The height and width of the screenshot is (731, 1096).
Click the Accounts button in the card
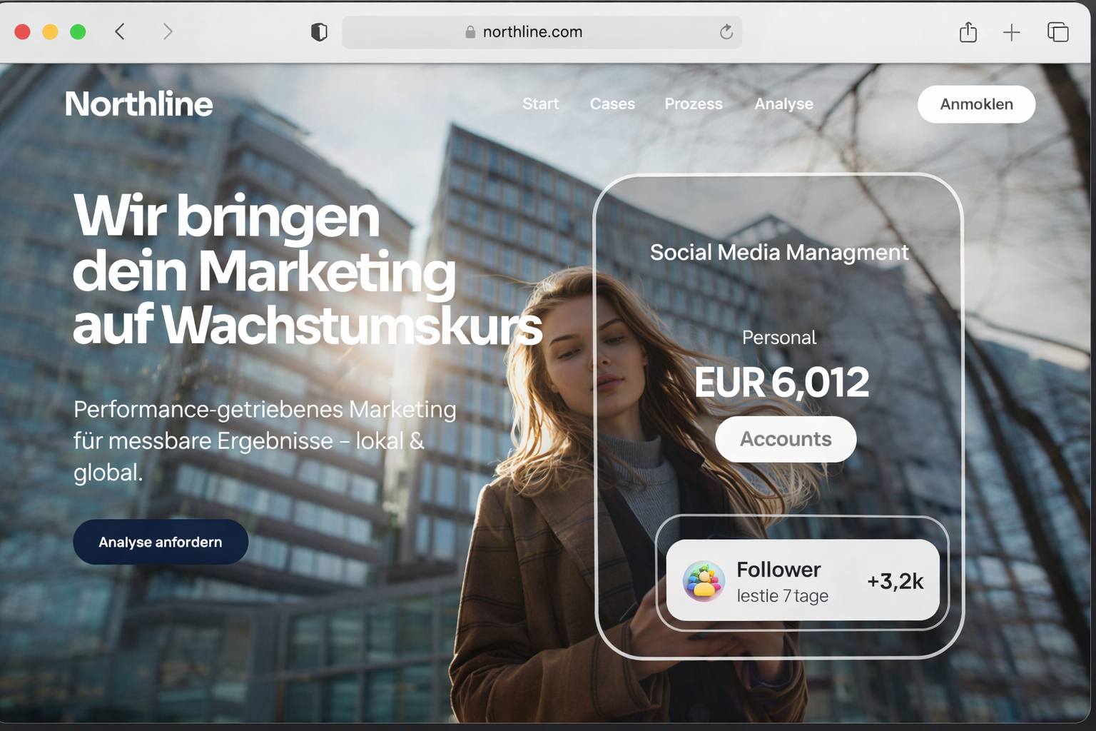[x=785, y=439]
